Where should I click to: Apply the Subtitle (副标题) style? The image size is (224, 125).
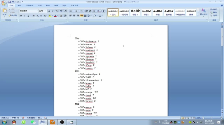pyautogui.click(x=169, y=12)
